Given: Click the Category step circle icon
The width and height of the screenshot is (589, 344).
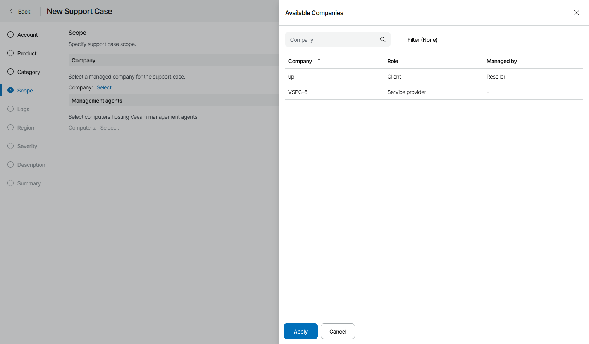Looking at the screenshot, I should point(10,72).
